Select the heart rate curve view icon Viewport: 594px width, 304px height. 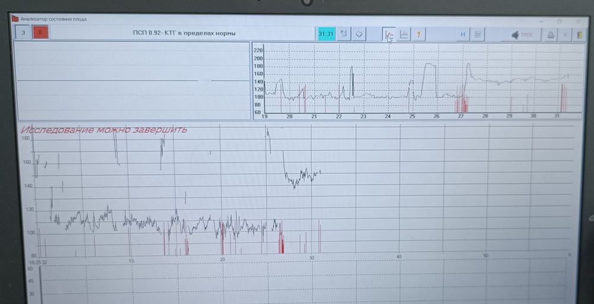click(x=388, y=34)
